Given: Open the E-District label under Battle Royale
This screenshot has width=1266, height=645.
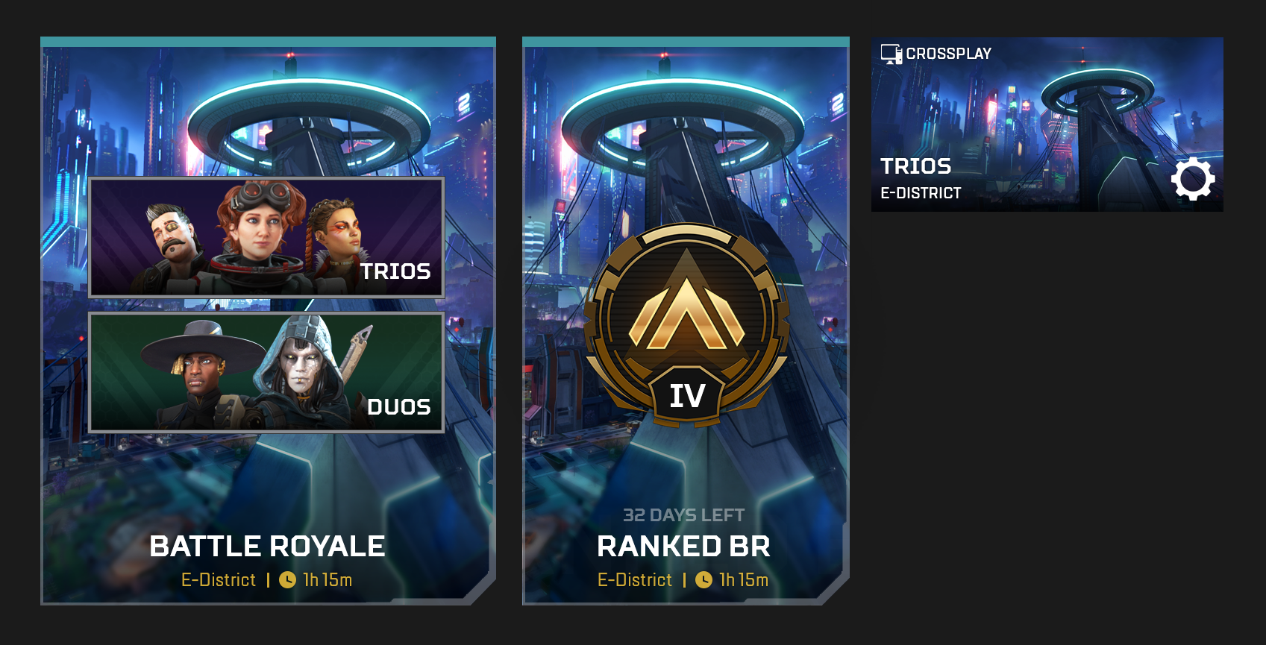Looking at the screenshot, I should (219, 580).
